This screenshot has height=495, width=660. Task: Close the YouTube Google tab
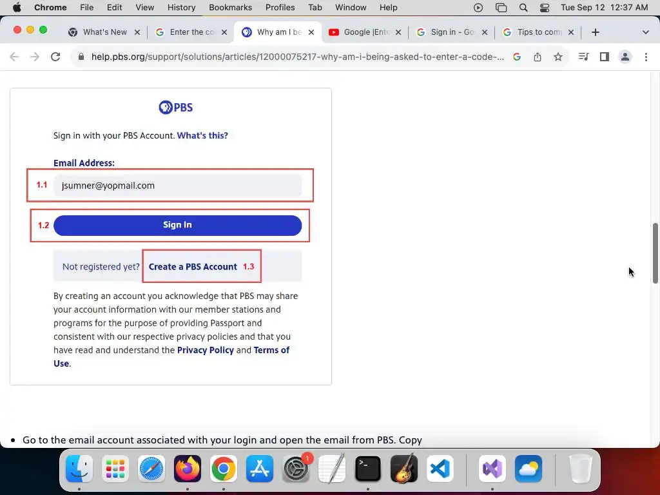(x=398, y=32)
